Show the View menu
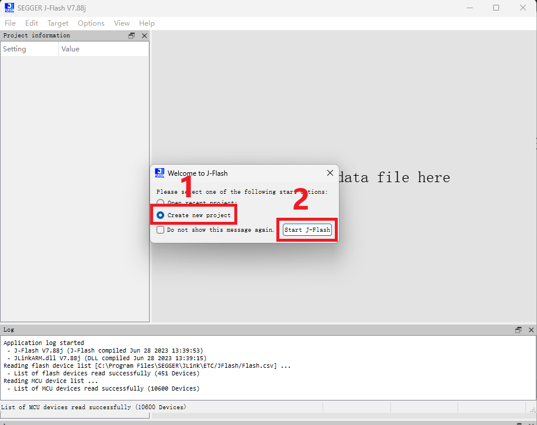Image resolution: width=537 pixels, height=425 pixels. [x=122, y=23]
